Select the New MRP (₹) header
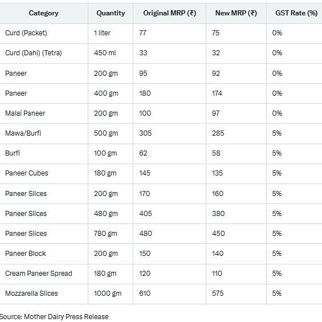The image size is (322, 322). [x=236, y=13]
